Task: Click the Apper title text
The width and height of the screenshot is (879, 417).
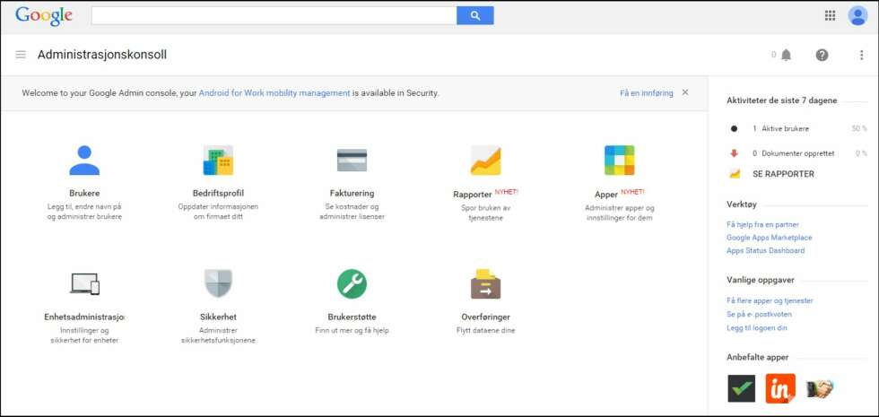Action: [606, 195]
